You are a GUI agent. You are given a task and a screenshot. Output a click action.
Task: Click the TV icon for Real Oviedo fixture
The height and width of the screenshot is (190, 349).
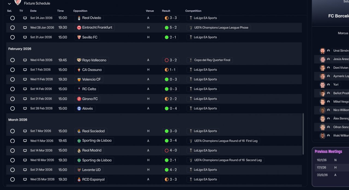[x=25, y=18]
